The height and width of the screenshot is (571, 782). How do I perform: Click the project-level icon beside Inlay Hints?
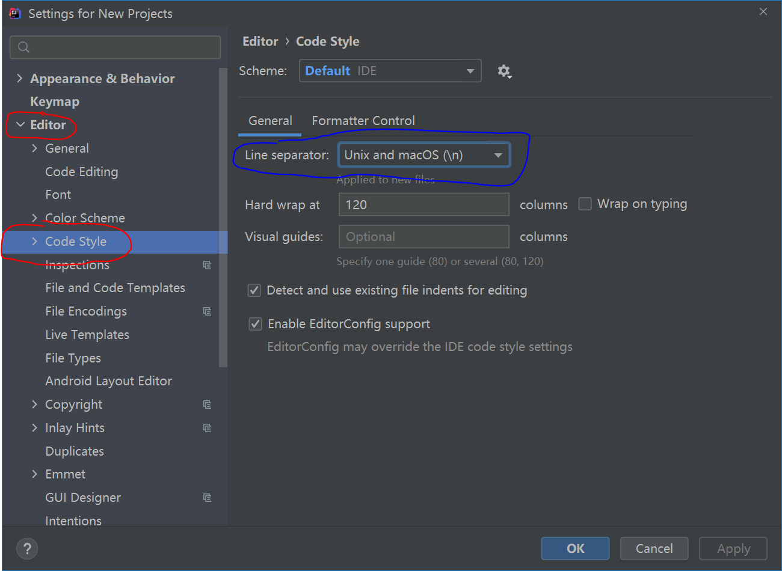[x=207, y=428]
